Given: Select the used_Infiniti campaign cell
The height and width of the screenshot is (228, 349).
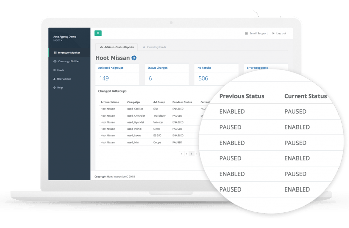Looking at the screenshot, I should [134, 129].
